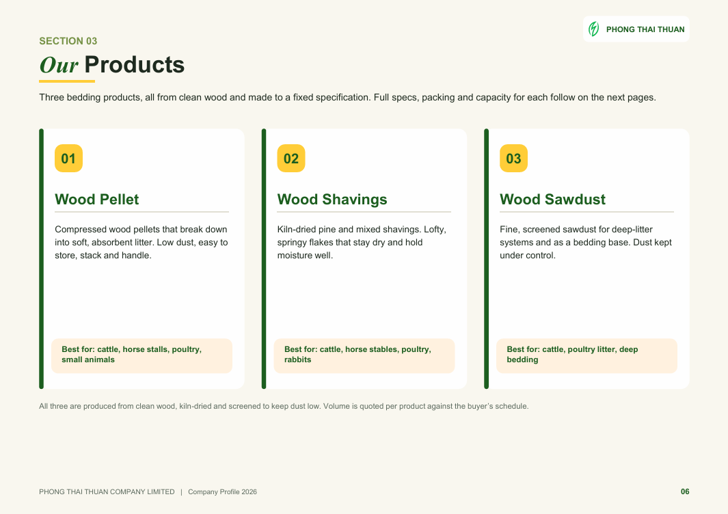728x514 pixels.
Task: Click the Wood Shavings heading
Action: point(332,199)
